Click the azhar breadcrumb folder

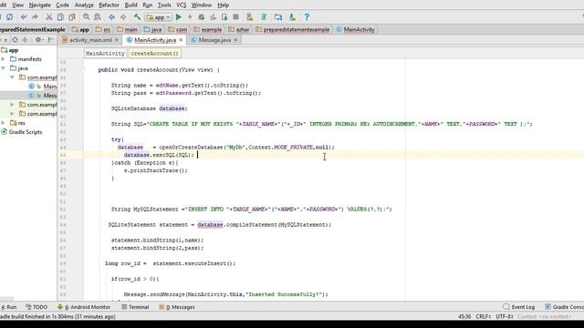coord(239,29)
